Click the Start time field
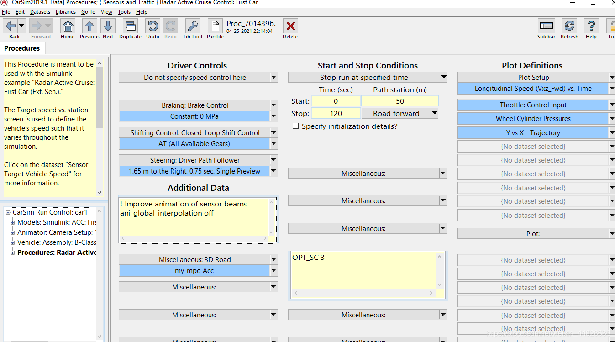 tap(336, 101)
